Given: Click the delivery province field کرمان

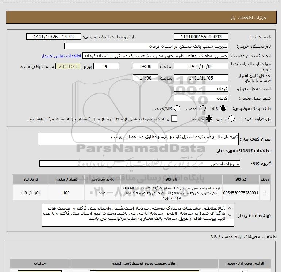Looking at the screenshot, I should click(201, 89).
